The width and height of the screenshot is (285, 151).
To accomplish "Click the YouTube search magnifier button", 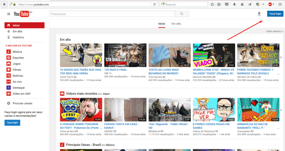I will point(182,14).
